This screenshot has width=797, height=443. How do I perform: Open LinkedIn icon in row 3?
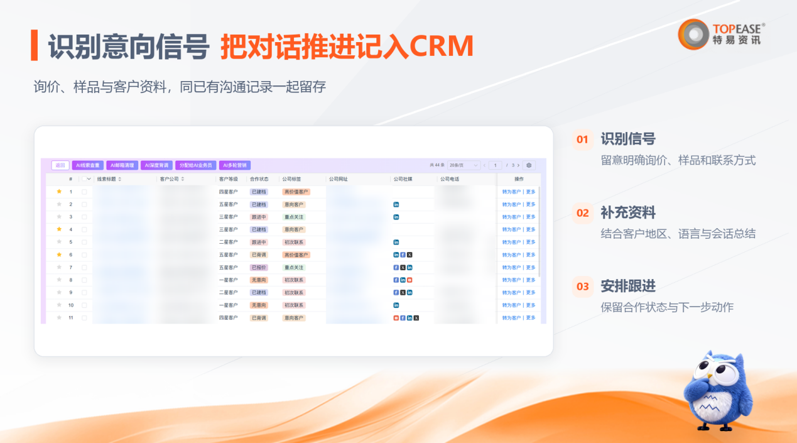coord(396,217)
